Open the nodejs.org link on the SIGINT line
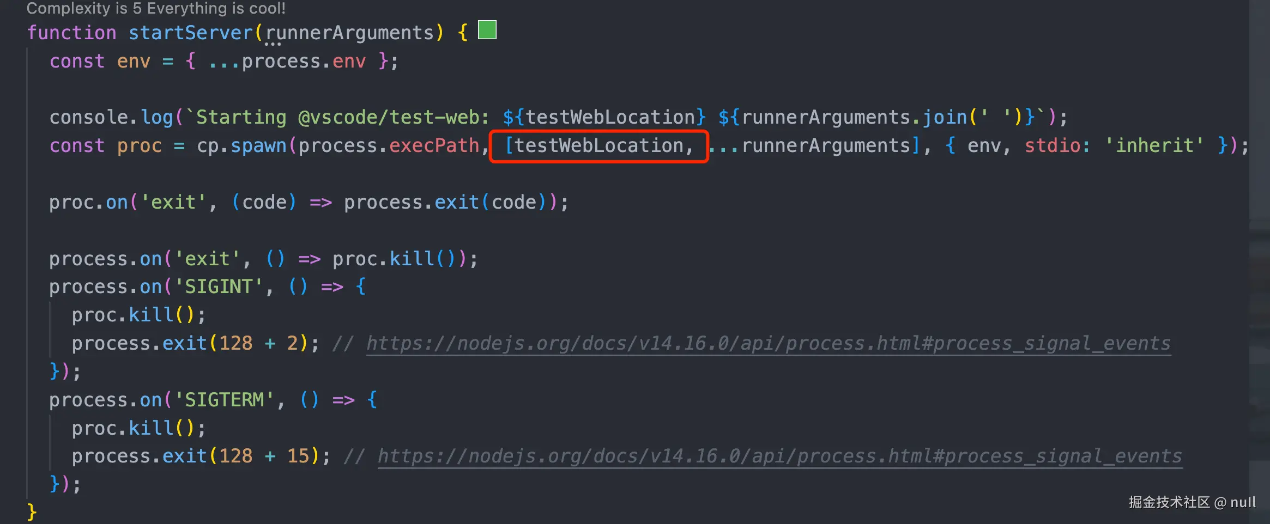 [x=768, y=343]
